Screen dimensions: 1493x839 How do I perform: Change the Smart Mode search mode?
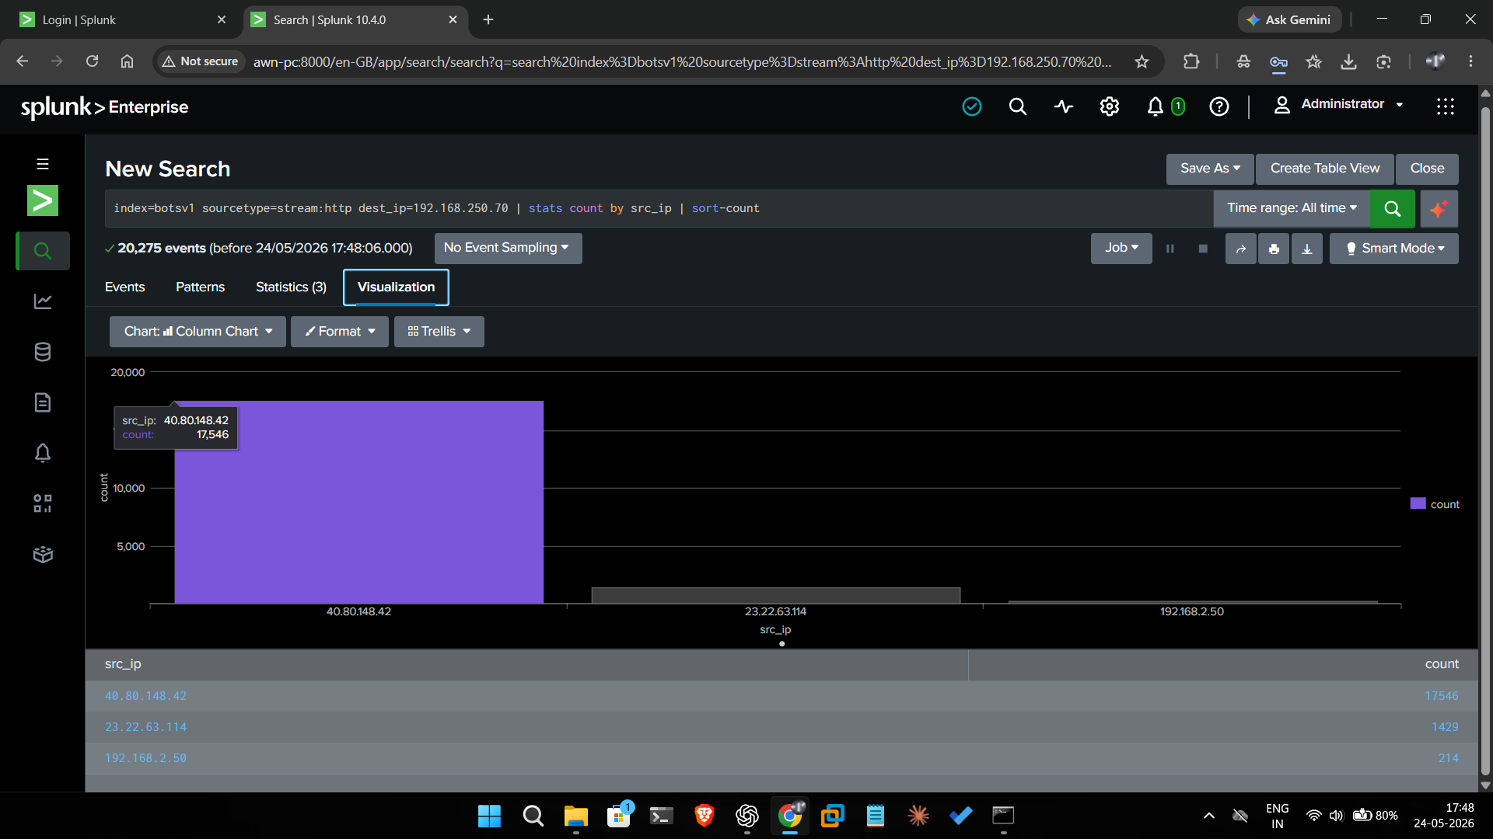(1394, 249)
